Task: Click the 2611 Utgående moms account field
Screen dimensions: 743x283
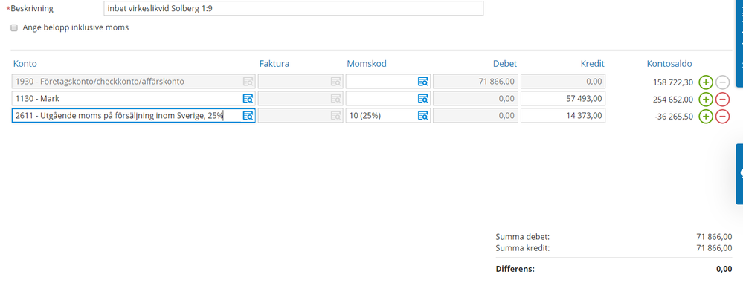Action: point(134,115)
